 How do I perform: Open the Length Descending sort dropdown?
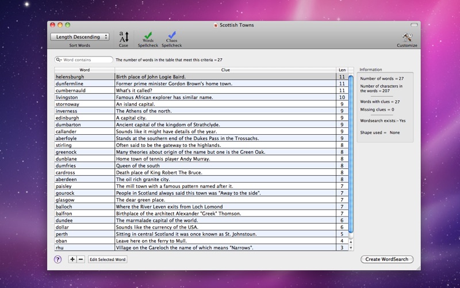click(x=80, y=37)
